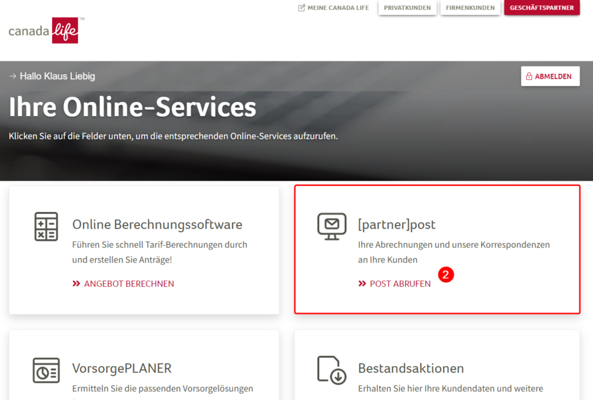Click the text 'Ihre Abrechnungen und unsere Korrespondenzen'
The height and width of the screenshot is (400, 593).
click(454, 245)
